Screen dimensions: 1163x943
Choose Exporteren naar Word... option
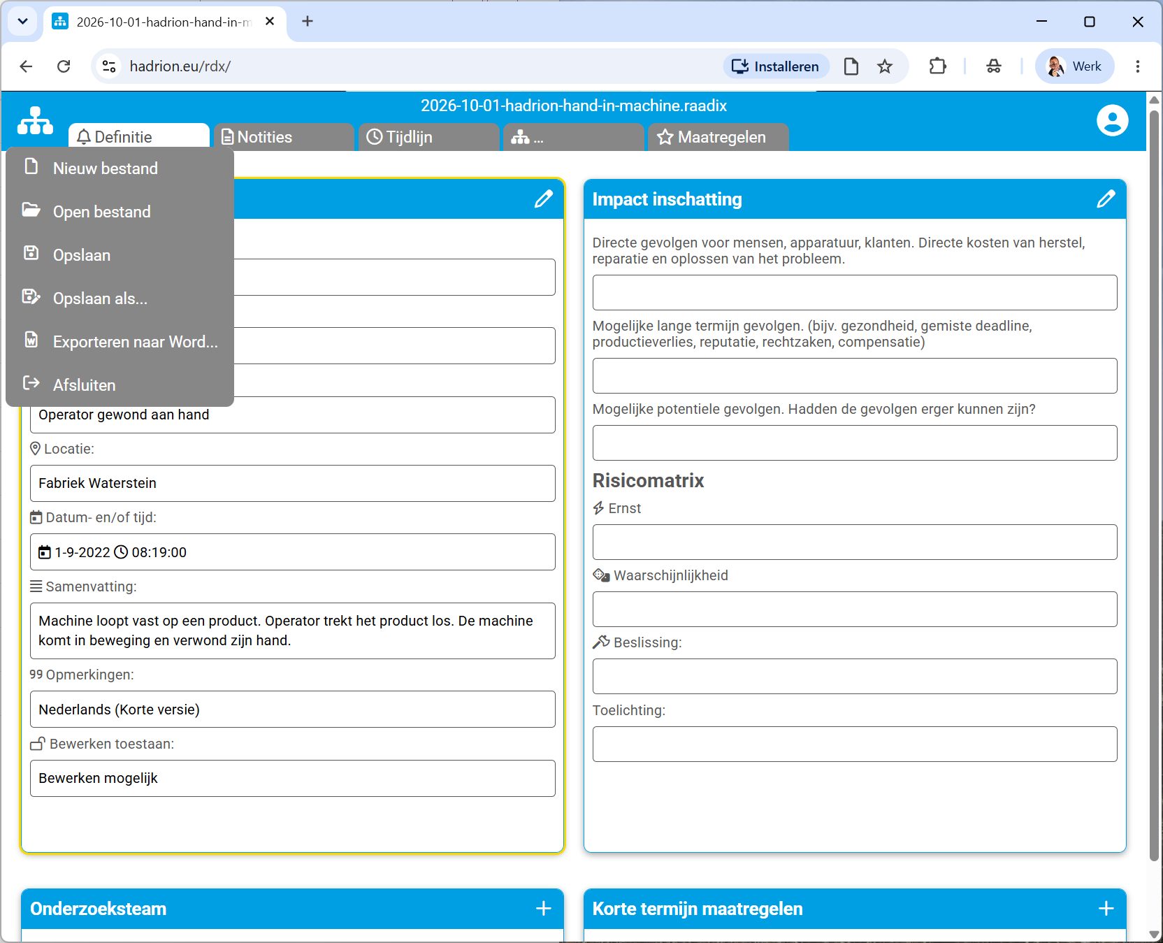point(120,342)
